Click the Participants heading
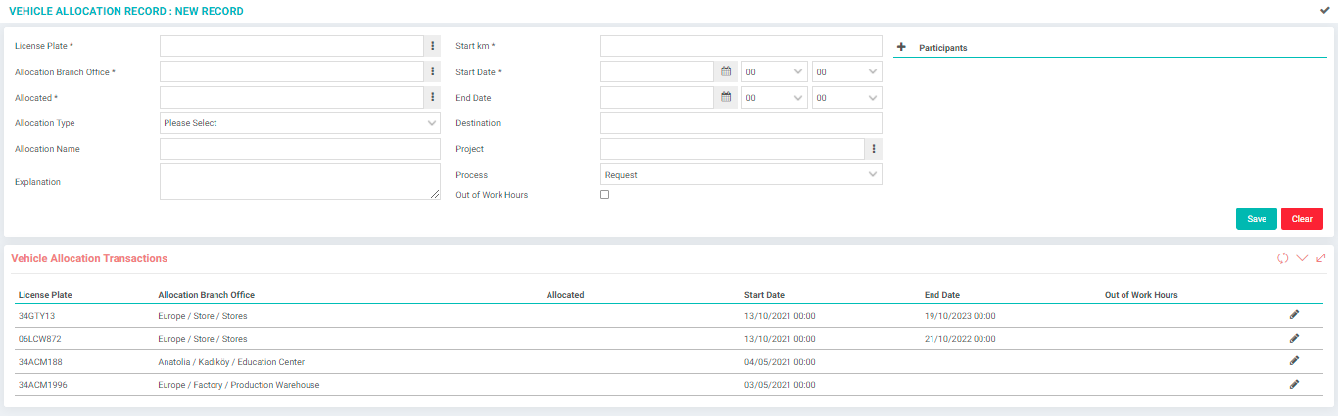Viewport: 1338px width, 416px height. [x=943, y=47]
